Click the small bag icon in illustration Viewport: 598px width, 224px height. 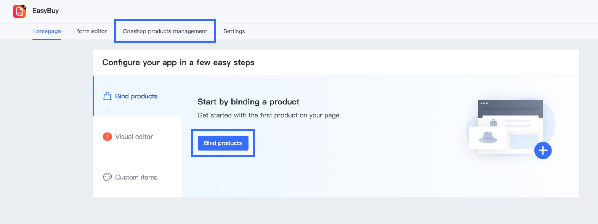click(x=494, y=122)
